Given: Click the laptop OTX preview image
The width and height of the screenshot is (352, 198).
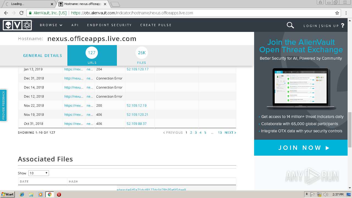Looking at the screenshot, I should pos(301,89).
